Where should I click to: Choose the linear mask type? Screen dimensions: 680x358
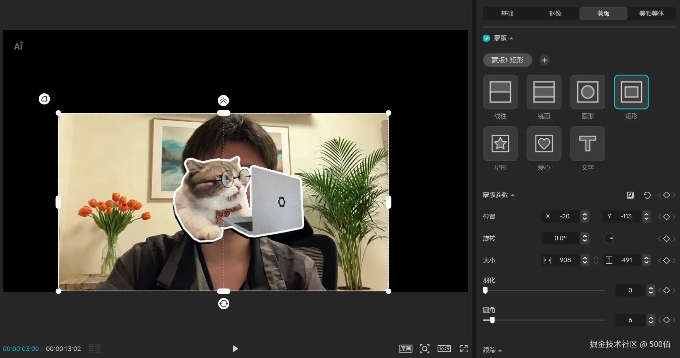(500, 92)
